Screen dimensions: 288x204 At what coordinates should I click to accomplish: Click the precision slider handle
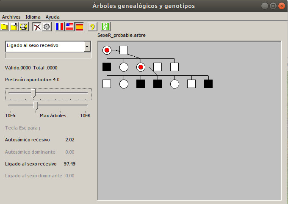pos(33,93)
